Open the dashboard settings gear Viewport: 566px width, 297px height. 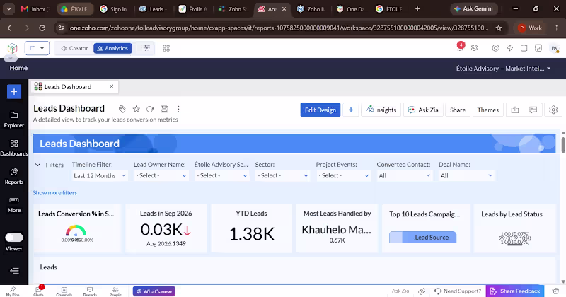553,110
